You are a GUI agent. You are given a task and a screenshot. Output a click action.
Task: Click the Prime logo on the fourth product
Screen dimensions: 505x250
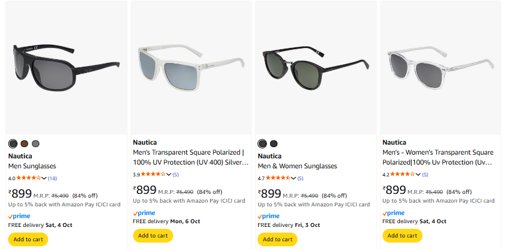click(394, 213)
